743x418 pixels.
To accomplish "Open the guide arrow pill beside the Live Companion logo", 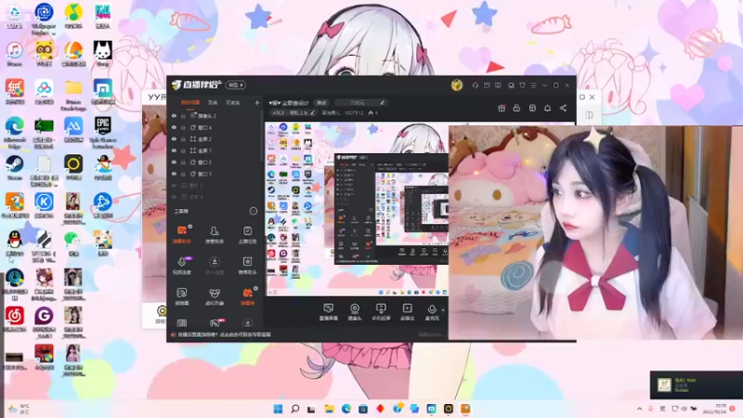I will click(236, 85).
